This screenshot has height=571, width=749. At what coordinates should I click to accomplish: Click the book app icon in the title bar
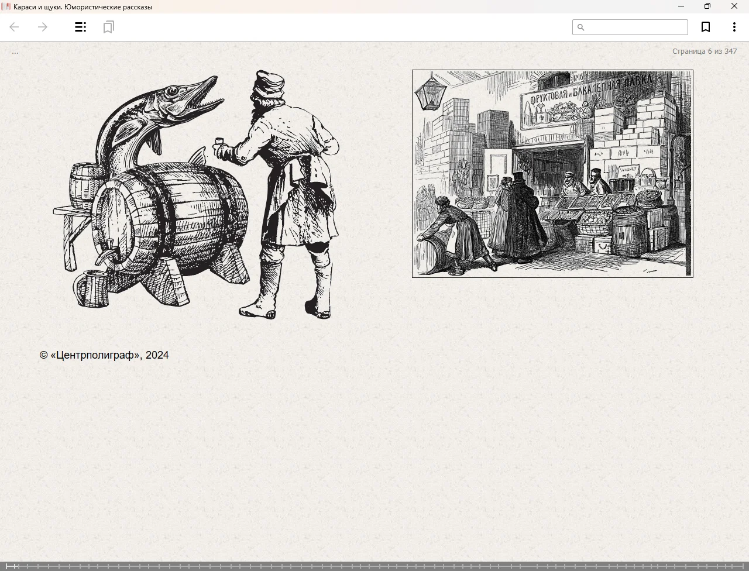[x=6, y=6]
